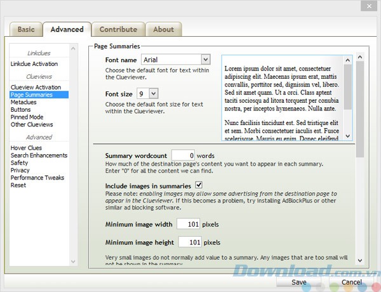The image size is (381, 292).
Task: Select Hover Clues in sidebar
Action: pyautogui.click(x=26, y=148)
